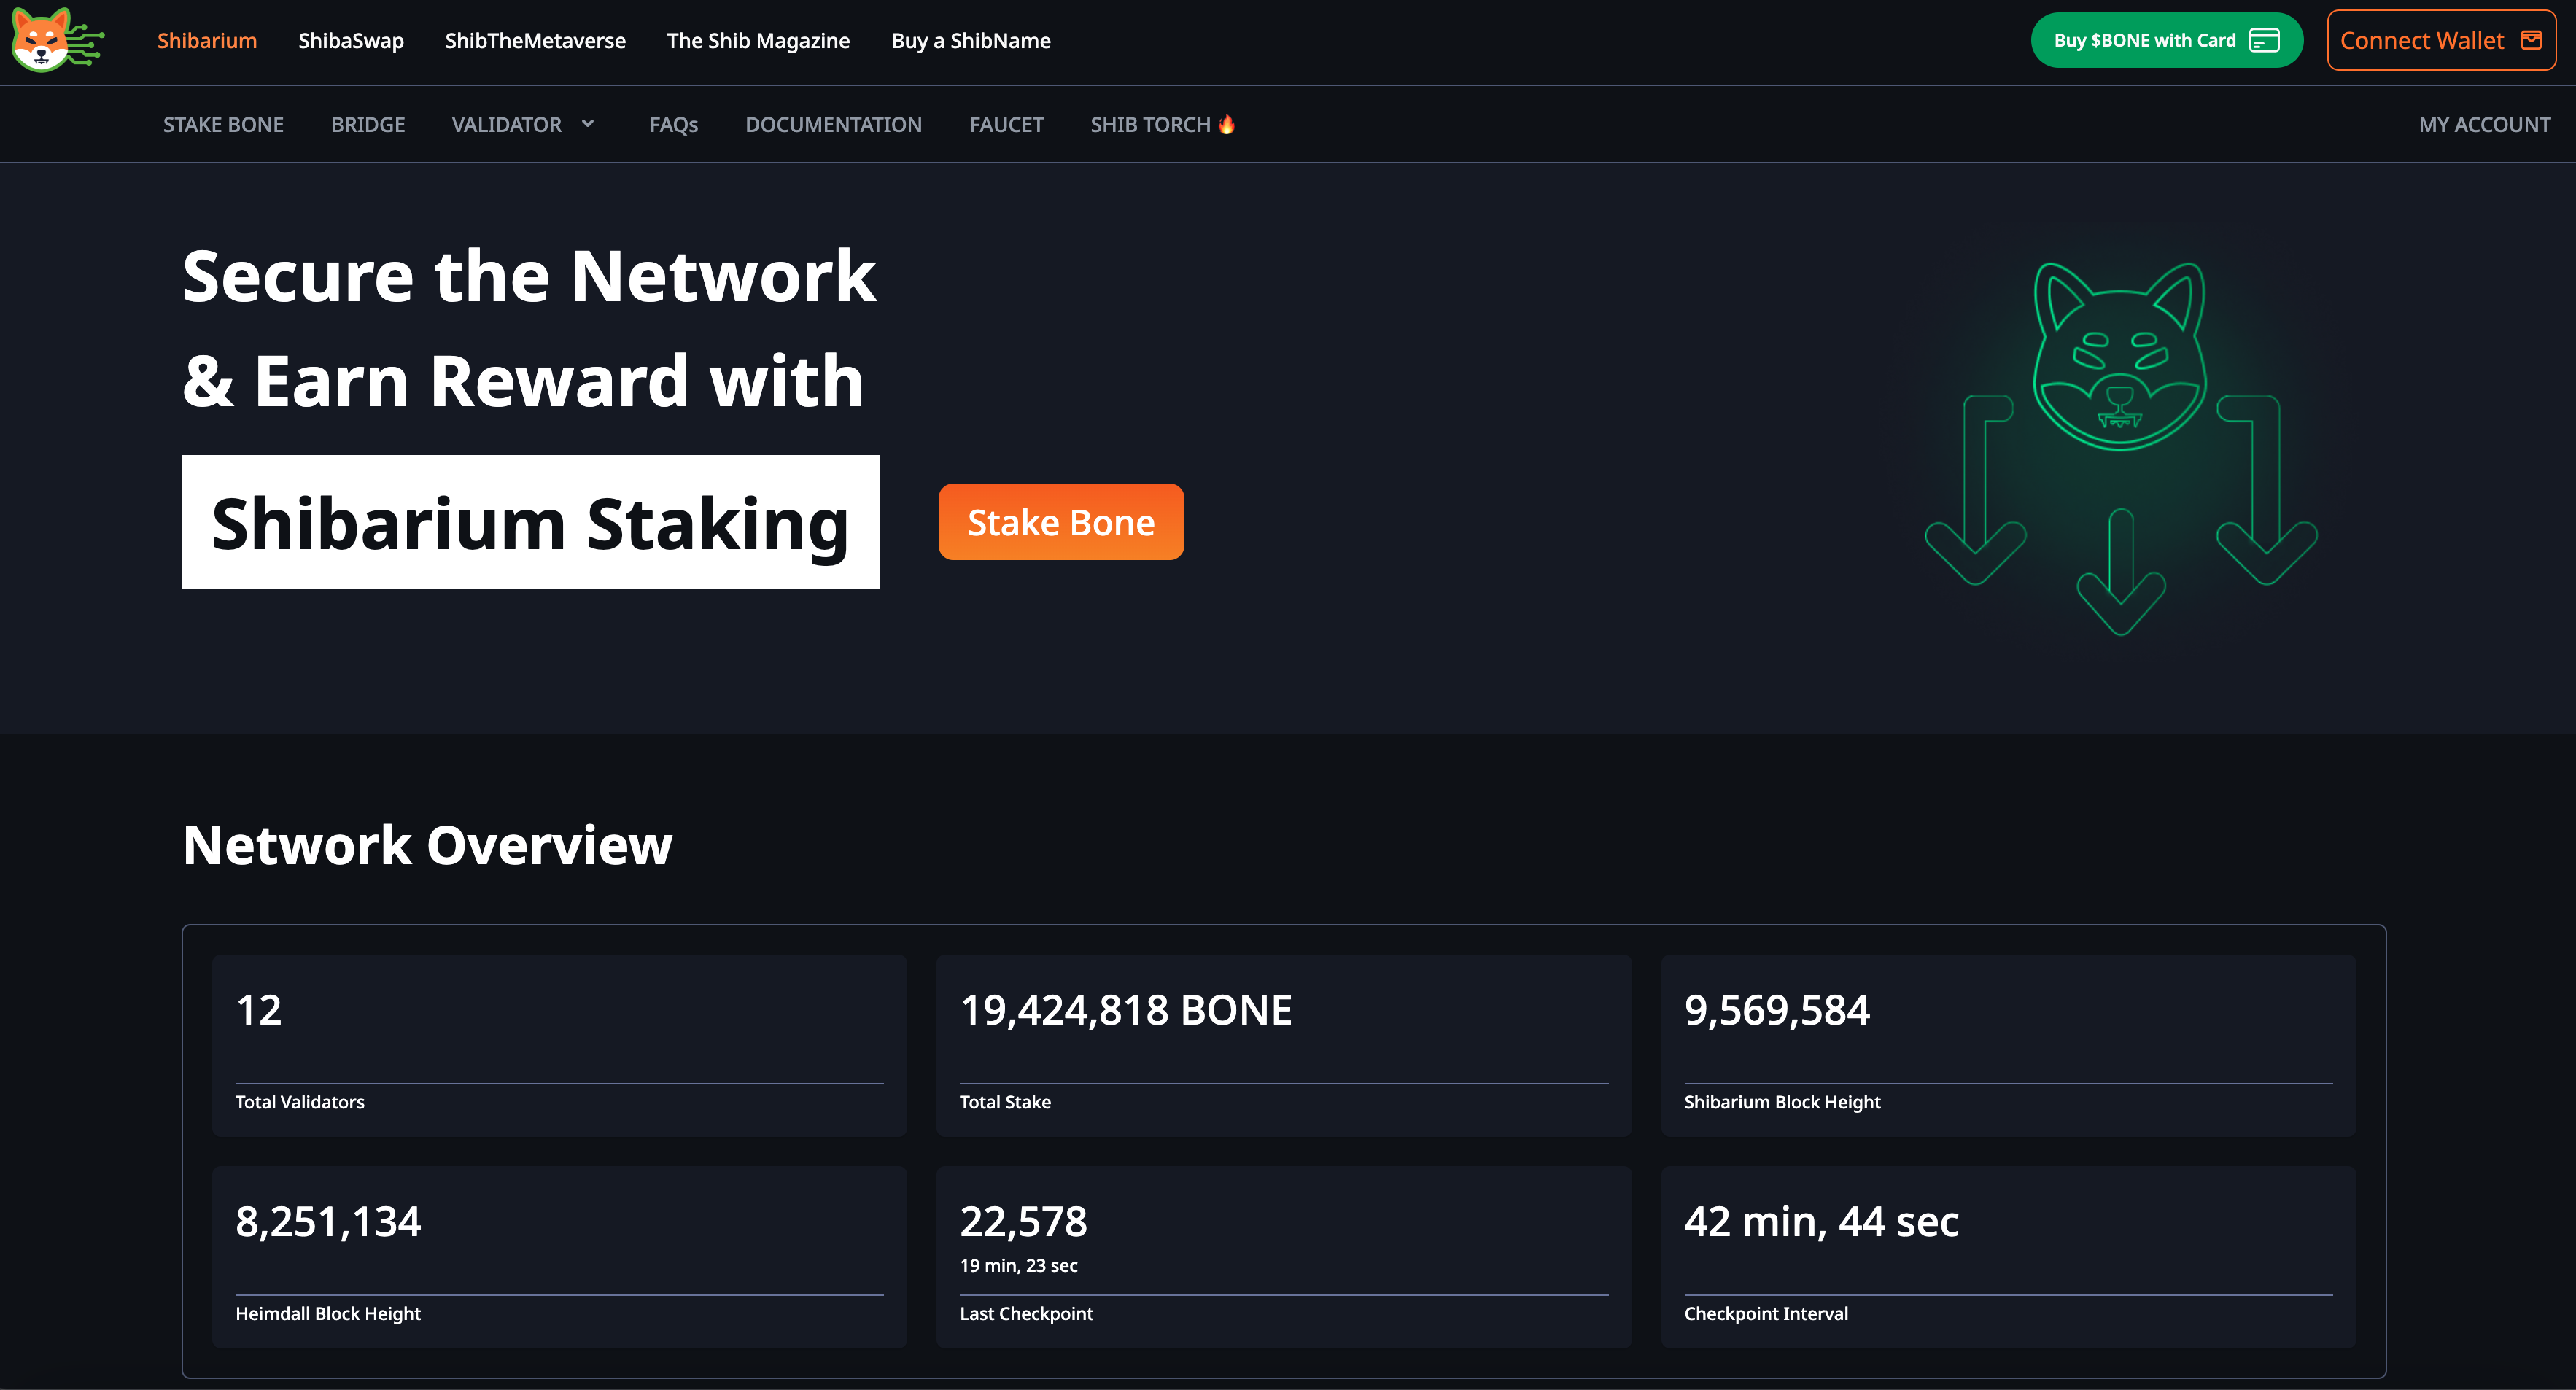2576x1390 pixels.
Task: Open the Stake Bone menu item
Action: tap(223, 124)
